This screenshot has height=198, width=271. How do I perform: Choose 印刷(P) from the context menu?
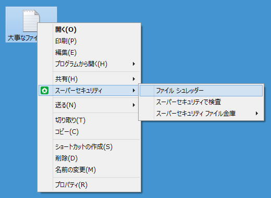pos(89,41)
